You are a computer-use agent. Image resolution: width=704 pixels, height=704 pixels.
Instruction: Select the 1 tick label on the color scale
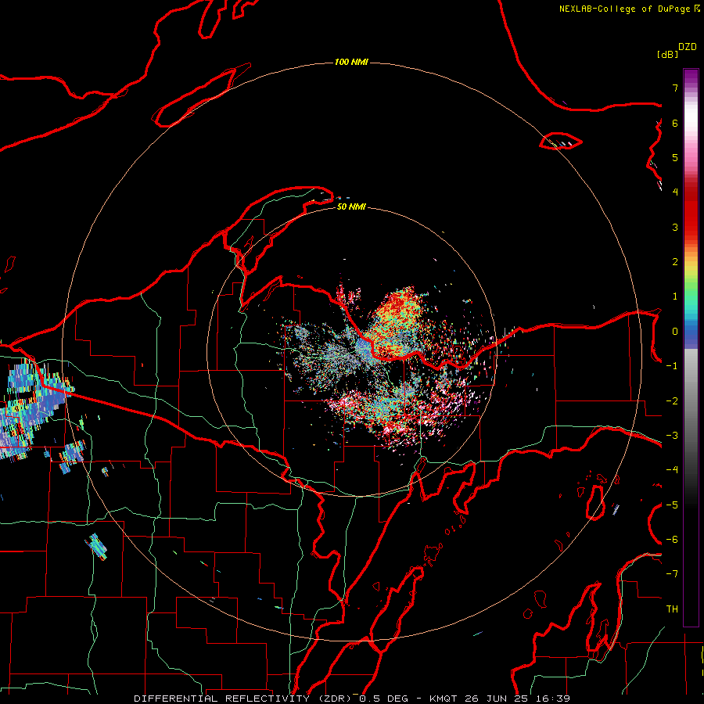click(x=675, y=296)
